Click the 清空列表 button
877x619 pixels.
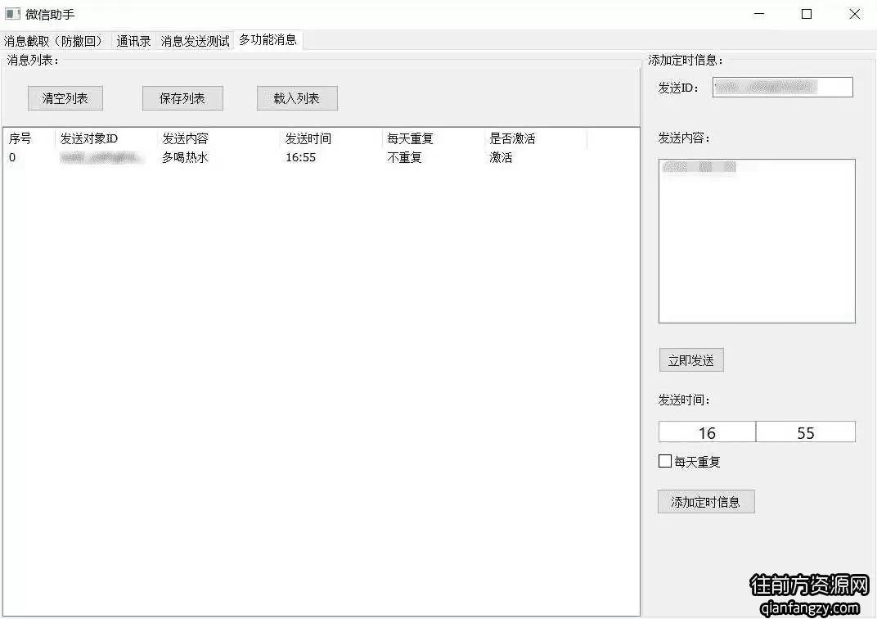pyautogui.click(x=65, y=98)
